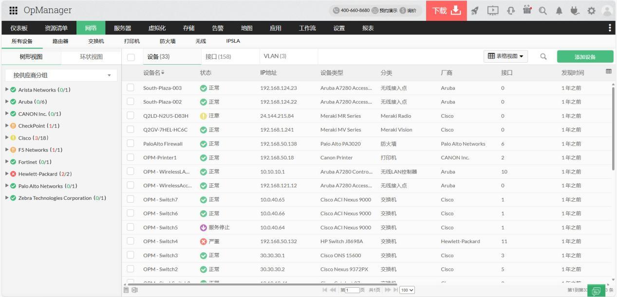Open the 告警 menu

pos(218,28)
